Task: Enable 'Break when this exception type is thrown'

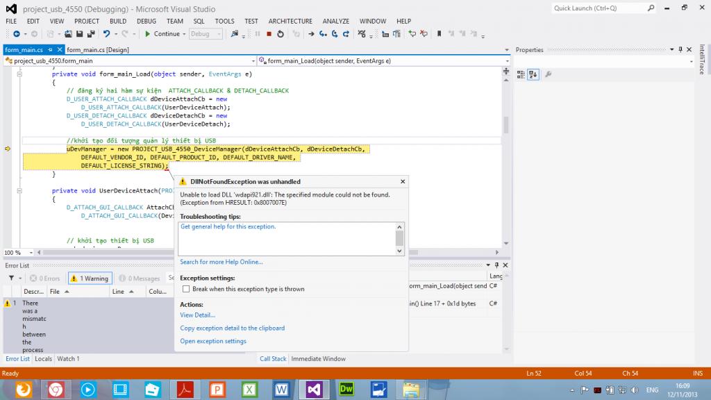Action: [185, 289]
